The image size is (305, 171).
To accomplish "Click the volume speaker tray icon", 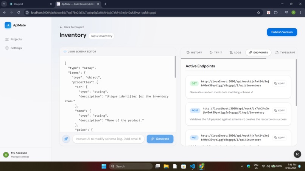I will [268, 166].
